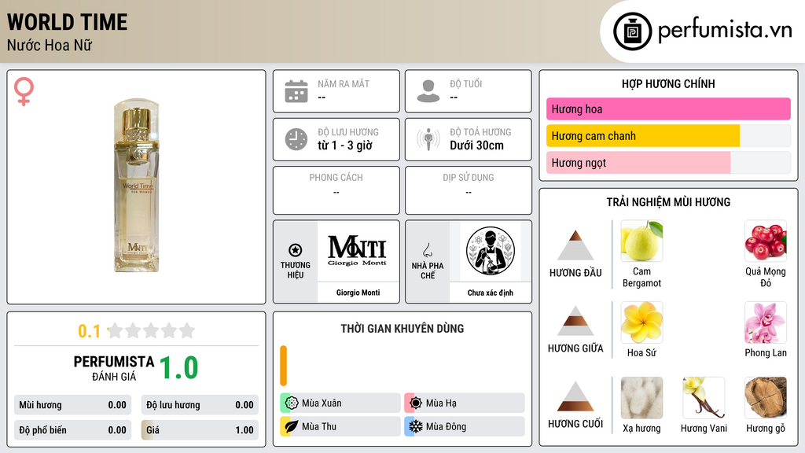Click the Mùa Xuân flower icon
Viewport: 805px width, 453px height.
tap(292, 403)
